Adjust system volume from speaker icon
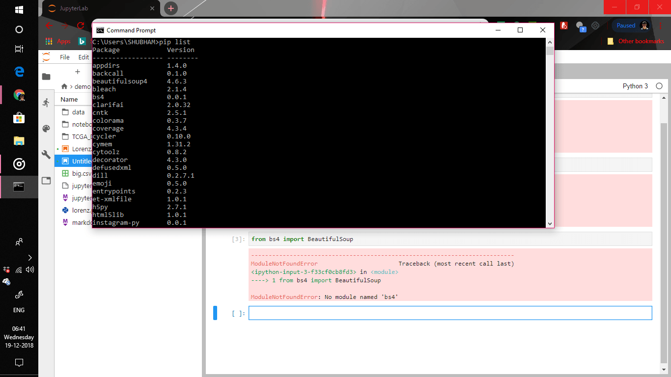 [30, 269]
